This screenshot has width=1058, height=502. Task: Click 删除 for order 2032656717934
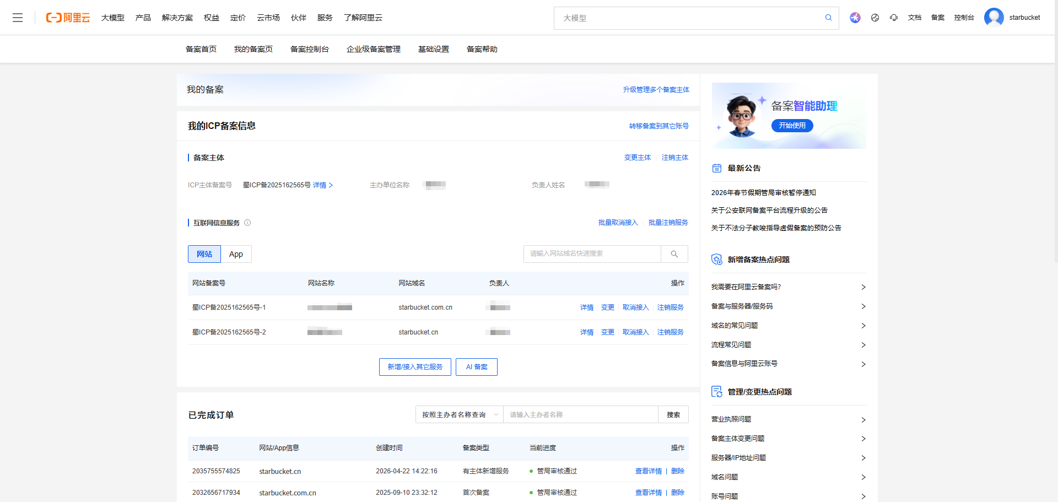pos(678,493)
